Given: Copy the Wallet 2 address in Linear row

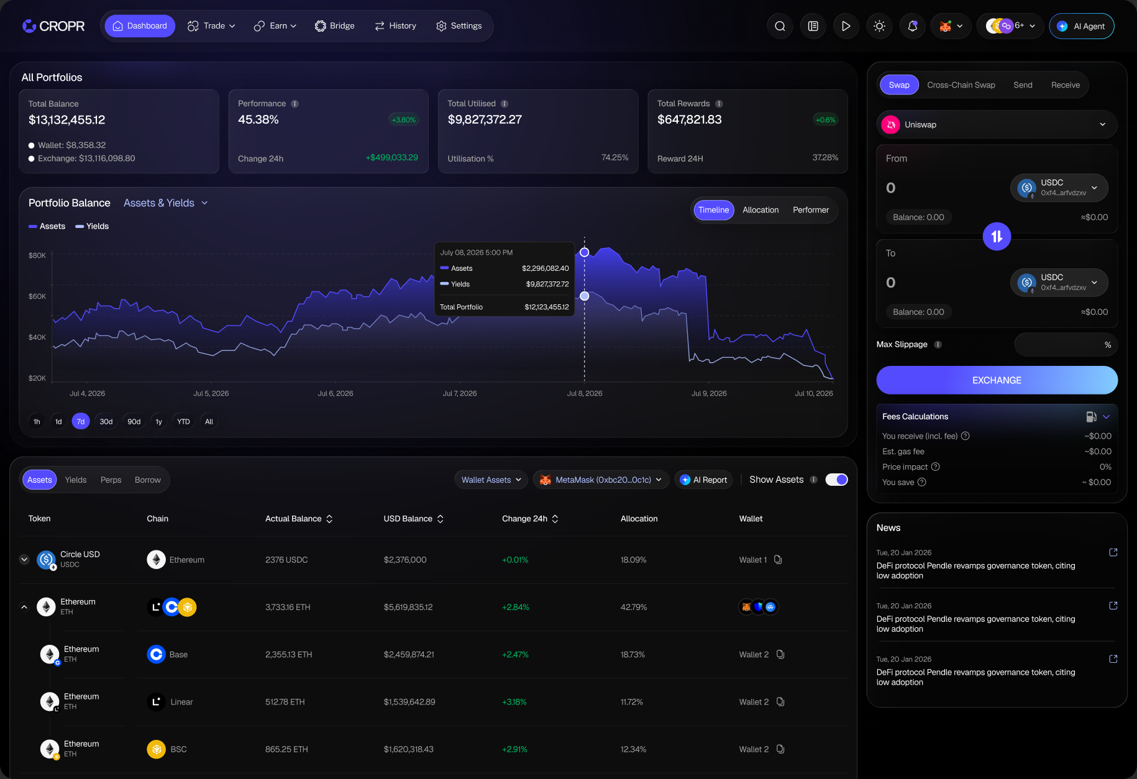Looking at the screenshot, I should pos(780,701).
